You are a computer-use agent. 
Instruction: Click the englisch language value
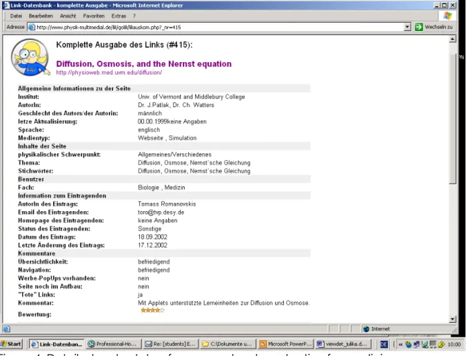149,130
